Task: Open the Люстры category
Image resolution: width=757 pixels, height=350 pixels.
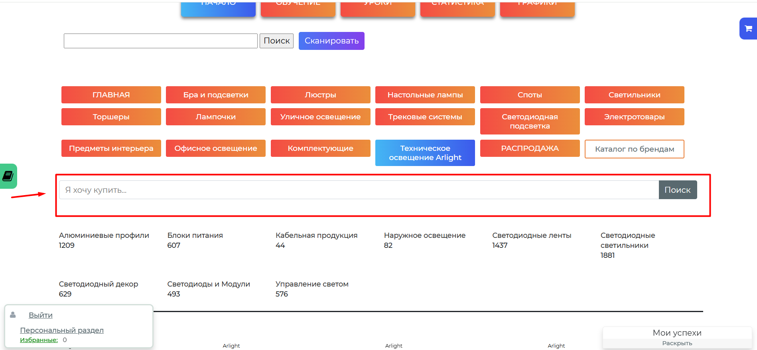Action: pos(320,95)
